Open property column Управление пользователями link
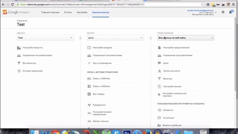This screenshot has width=238, height=134. [107, 55]
